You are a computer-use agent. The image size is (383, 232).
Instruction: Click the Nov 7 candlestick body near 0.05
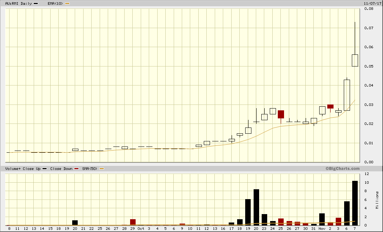355,60
